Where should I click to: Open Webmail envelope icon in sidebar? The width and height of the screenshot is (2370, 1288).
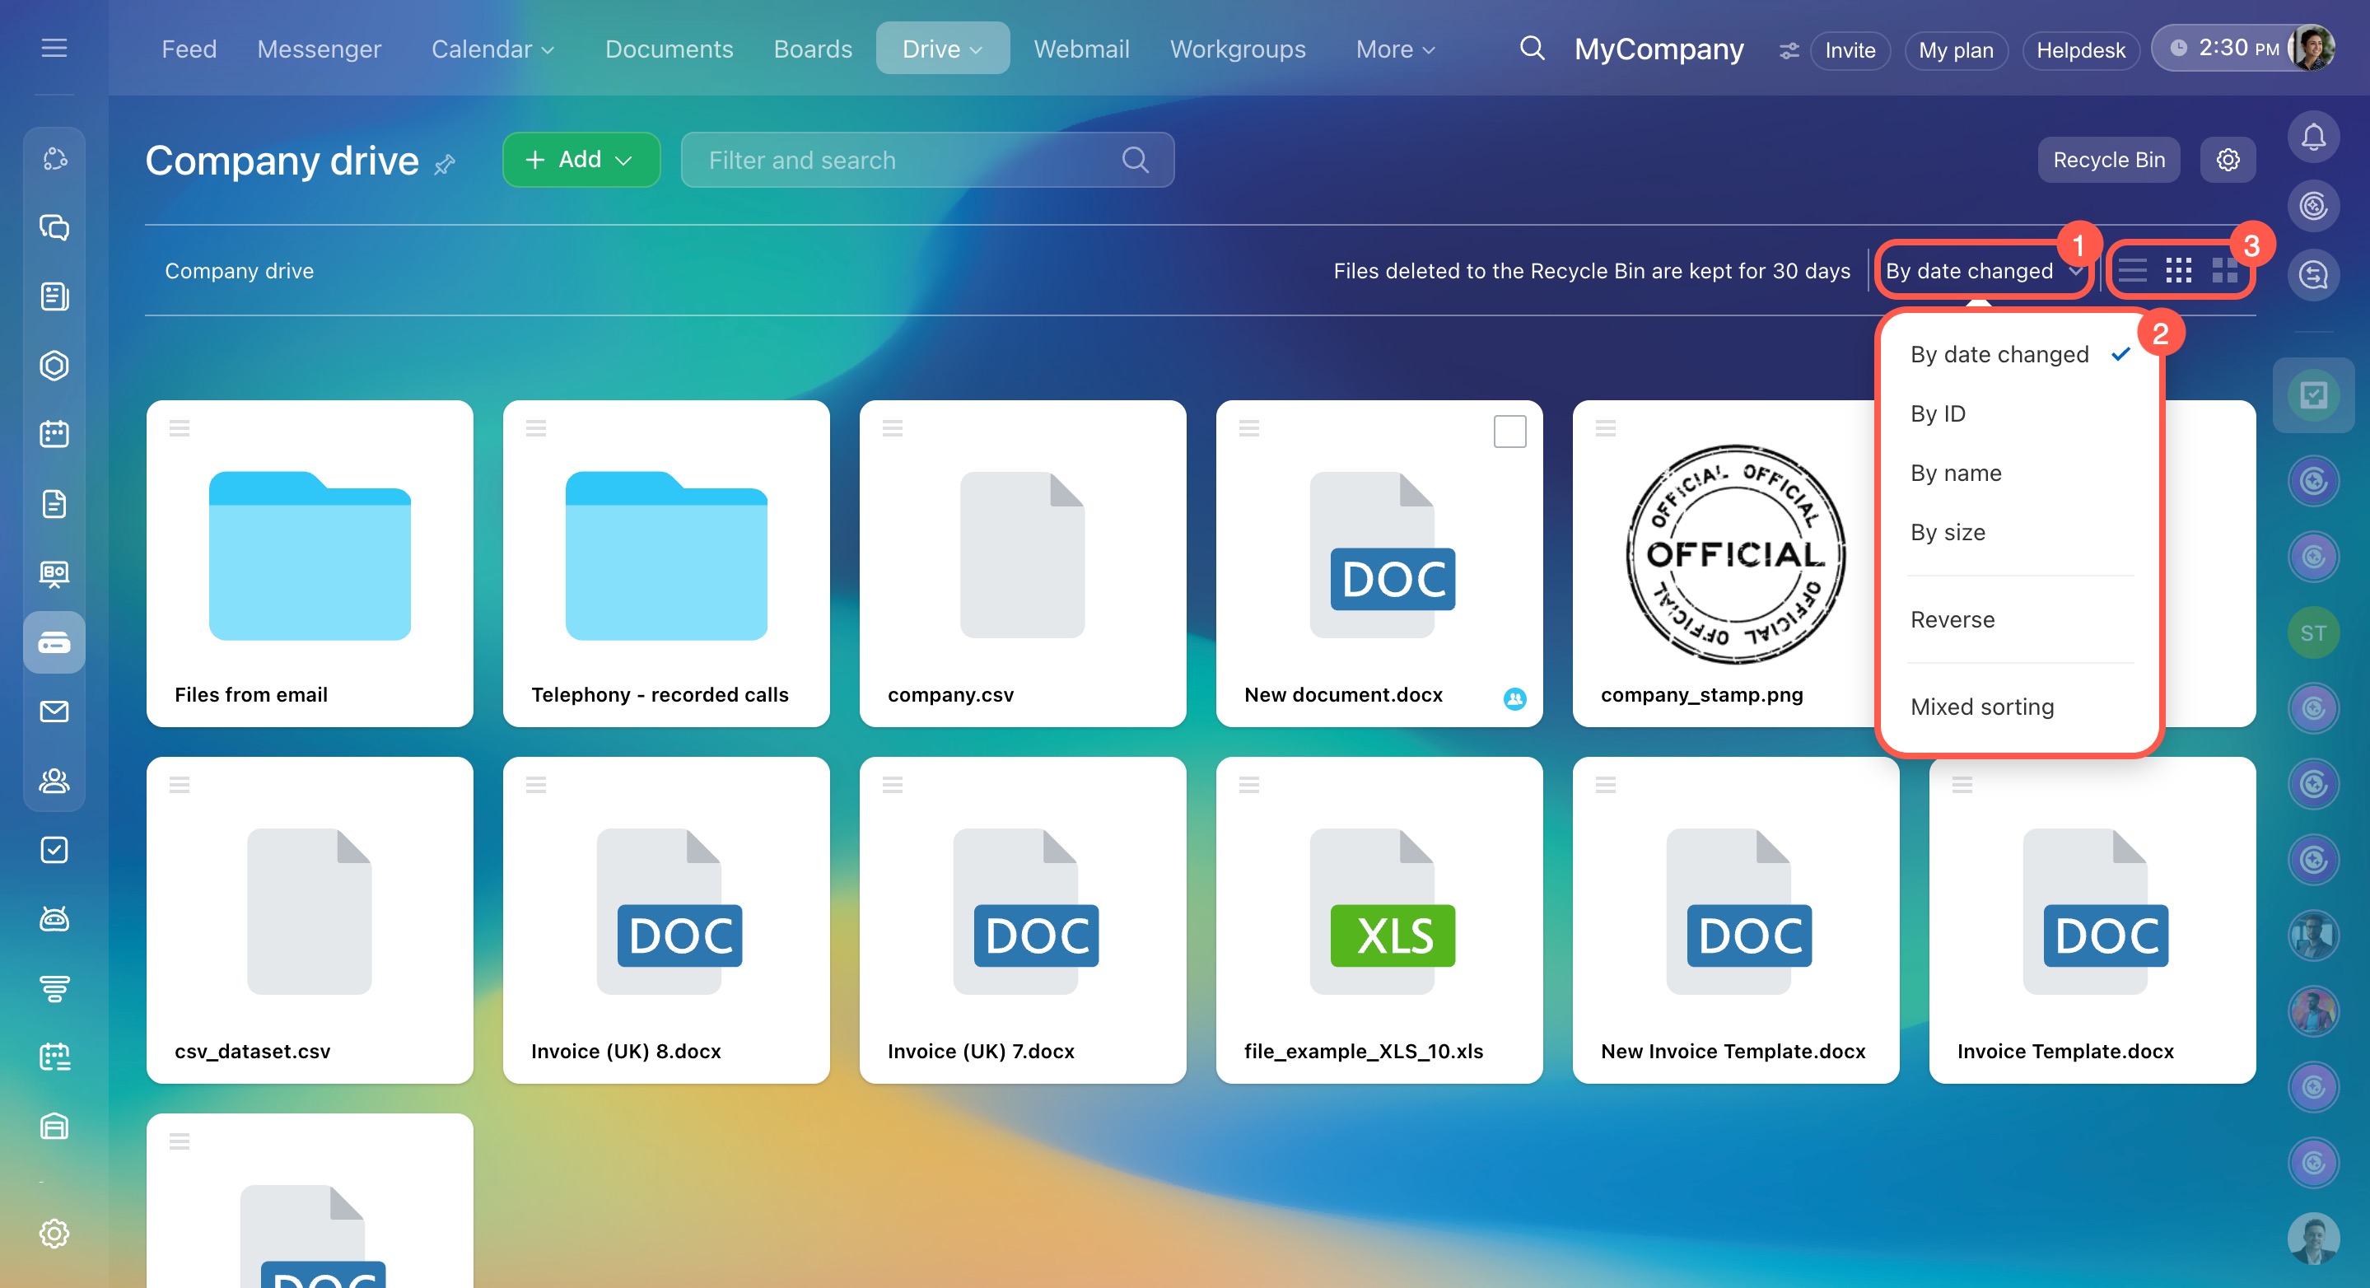[54, 712]
